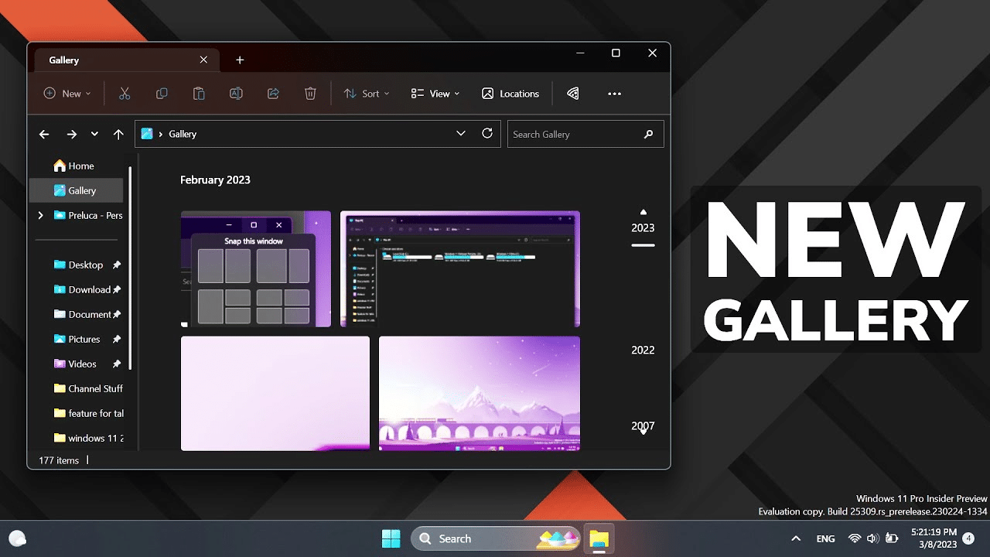990x557 pixels.
Task: Open the Sort dropdown
Action: tap(367, 94)
